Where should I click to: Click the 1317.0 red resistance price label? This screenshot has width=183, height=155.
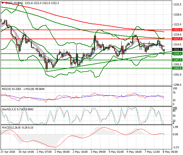click(177, 39)
